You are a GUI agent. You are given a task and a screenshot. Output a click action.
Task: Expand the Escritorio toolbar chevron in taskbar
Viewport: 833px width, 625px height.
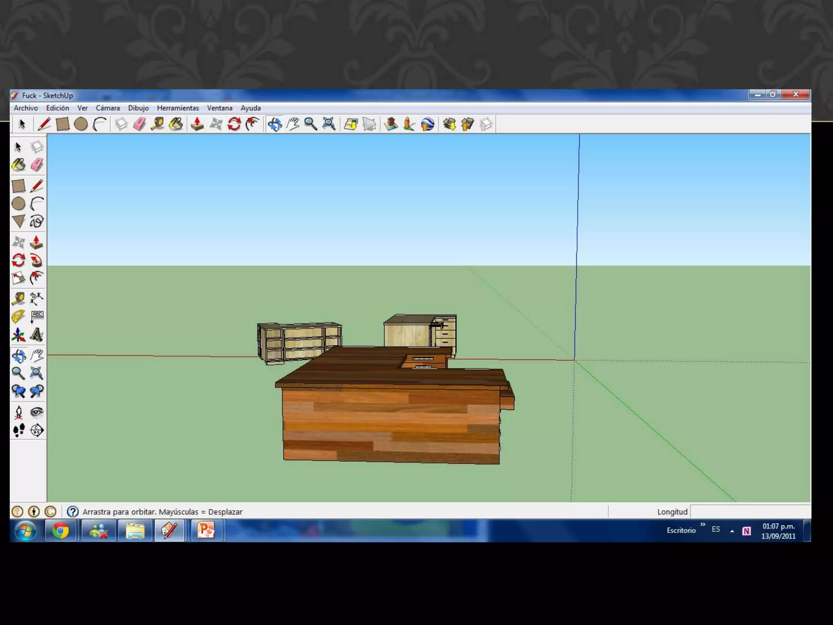coord(703,524)
